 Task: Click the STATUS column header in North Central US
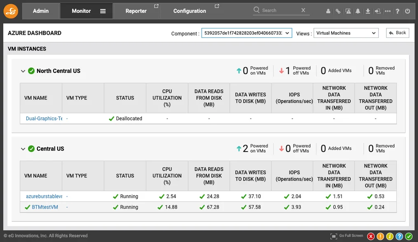125,98
